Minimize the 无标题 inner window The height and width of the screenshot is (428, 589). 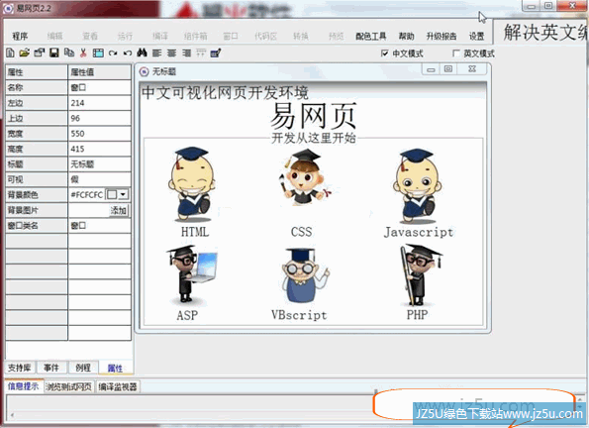click(432, 69)
